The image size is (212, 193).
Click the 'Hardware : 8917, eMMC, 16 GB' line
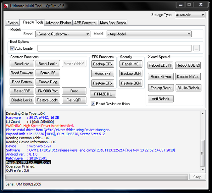[32, 118]
